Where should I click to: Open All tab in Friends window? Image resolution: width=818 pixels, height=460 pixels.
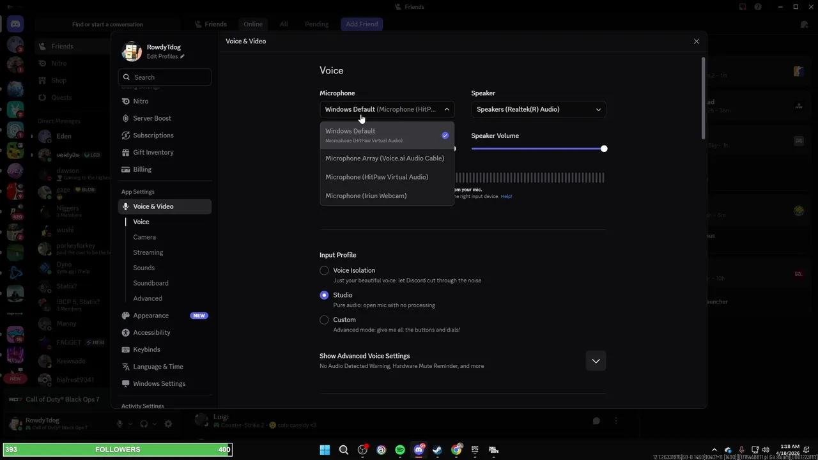284,24
